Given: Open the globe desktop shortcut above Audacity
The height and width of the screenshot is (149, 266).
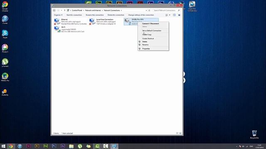Looking at the screenshot, I should tap(5, 77).
